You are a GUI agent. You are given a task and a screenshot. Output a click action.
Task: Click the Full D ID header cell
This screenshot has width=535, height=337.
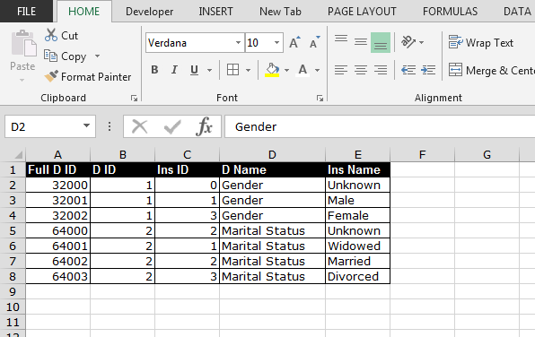(57, 169)
